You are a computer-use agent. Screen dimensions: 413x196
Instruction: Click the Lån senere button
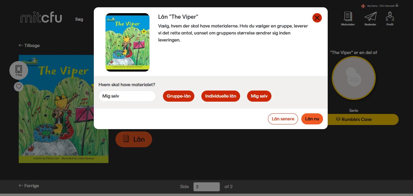pos(283,119)
